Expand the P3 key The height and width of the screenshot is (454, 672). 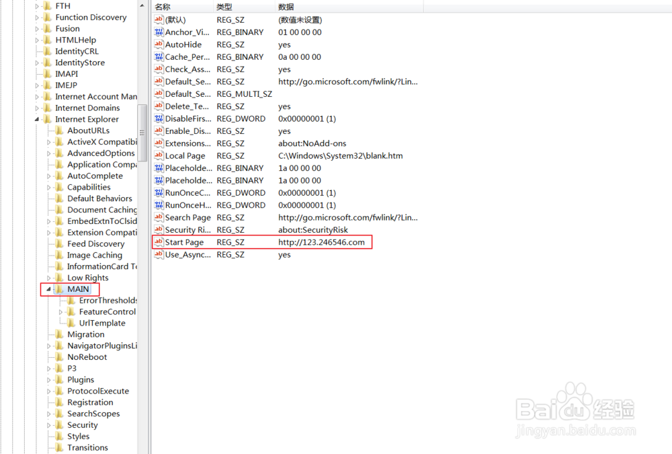(48, 369)
